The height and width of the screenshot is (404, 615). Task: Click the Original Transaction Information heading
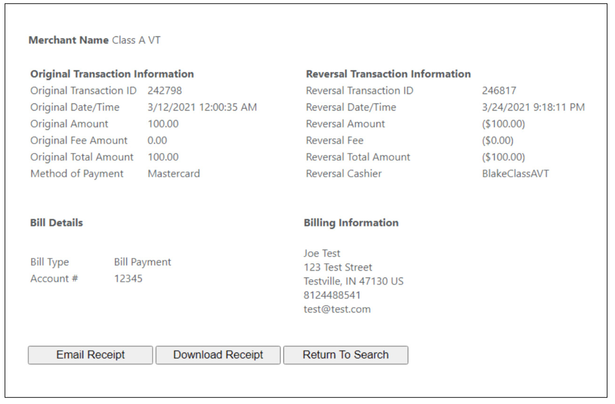pos(112,74)
